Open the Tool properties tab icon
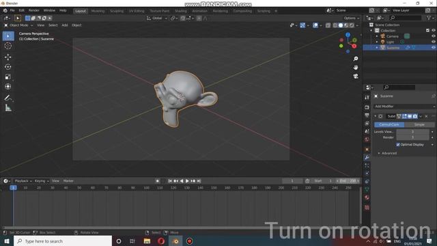 click(367, 97)
